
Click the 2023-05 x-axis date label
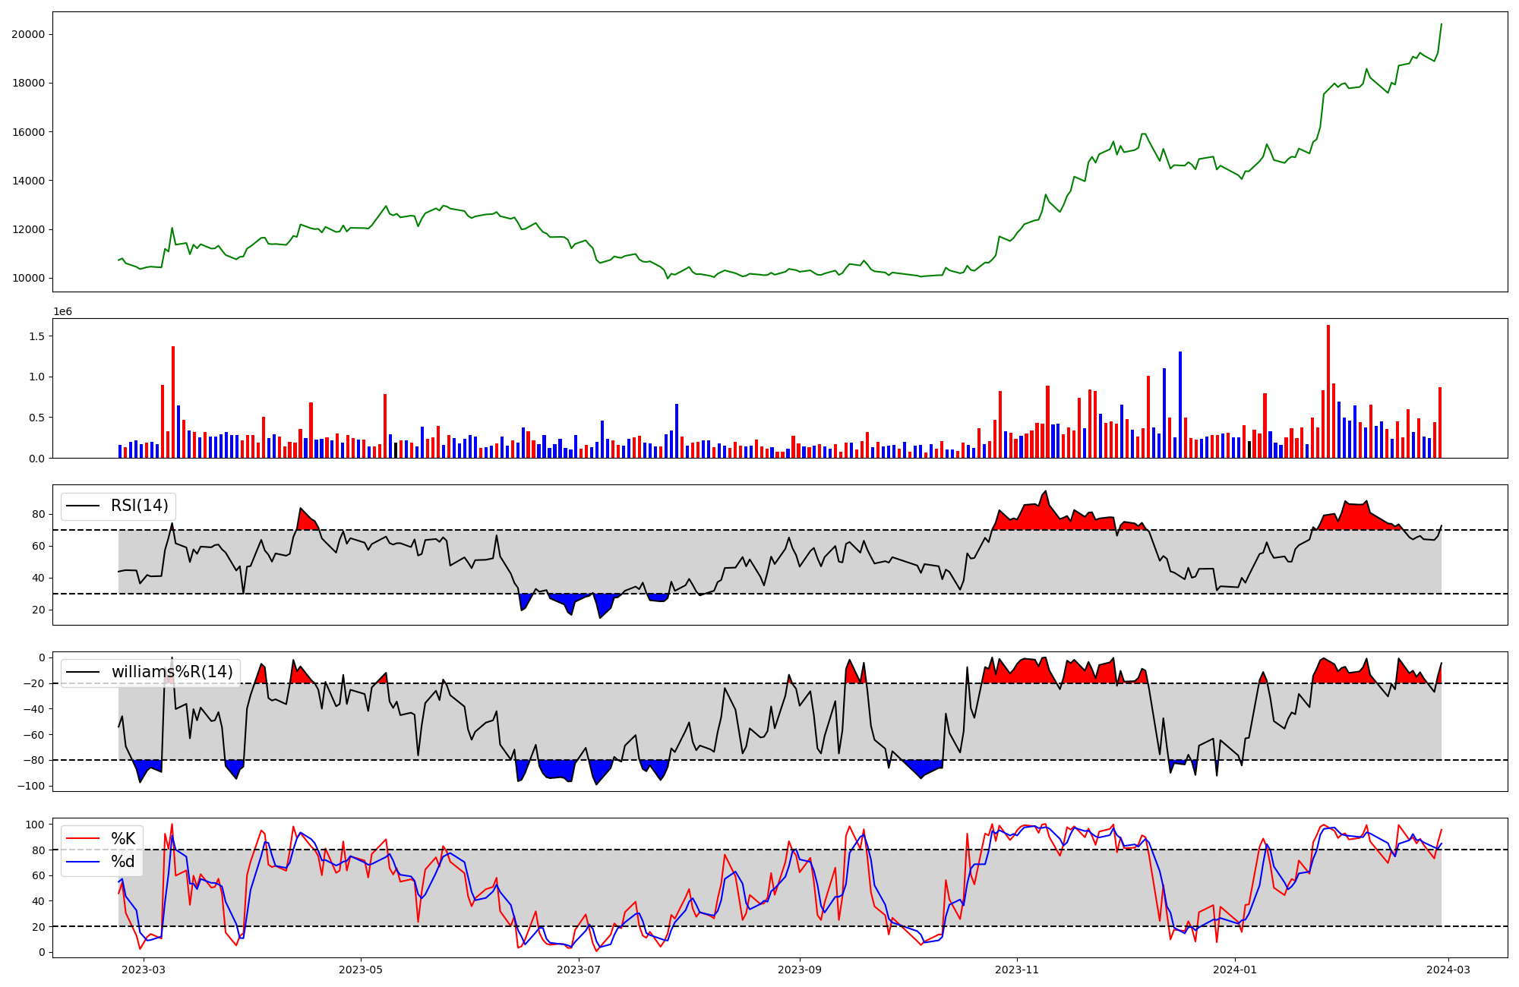point(361,970)
